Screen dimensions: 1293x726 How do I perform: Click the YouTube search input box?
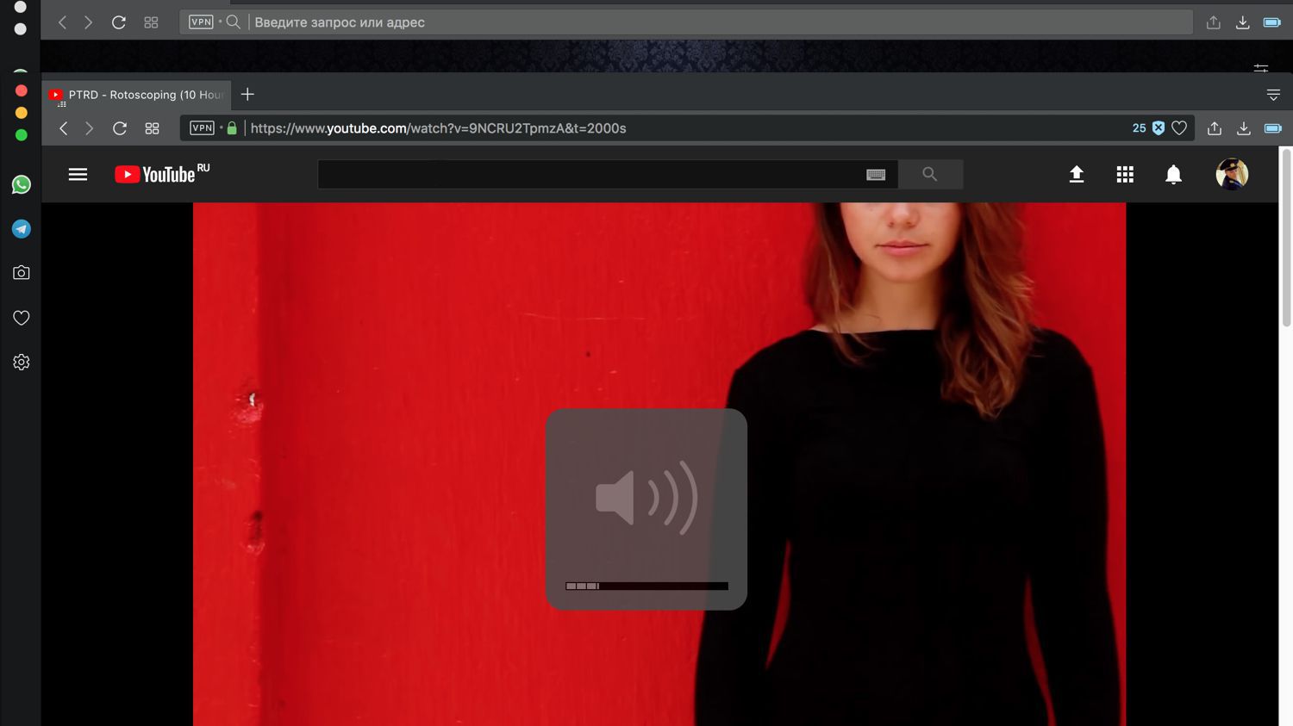coord(608,174)
